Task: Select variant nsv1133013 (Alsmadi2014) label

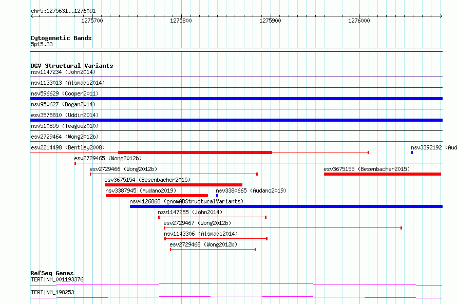Action: tap(68, 83)
